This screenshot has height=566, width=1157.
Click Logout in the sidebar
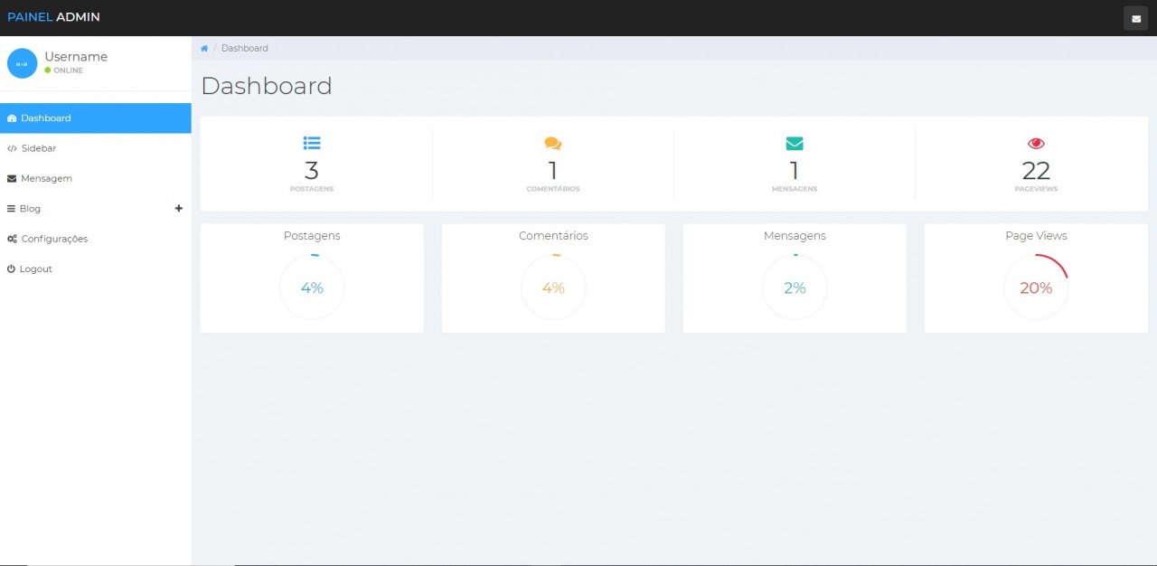tap(35, 269)
